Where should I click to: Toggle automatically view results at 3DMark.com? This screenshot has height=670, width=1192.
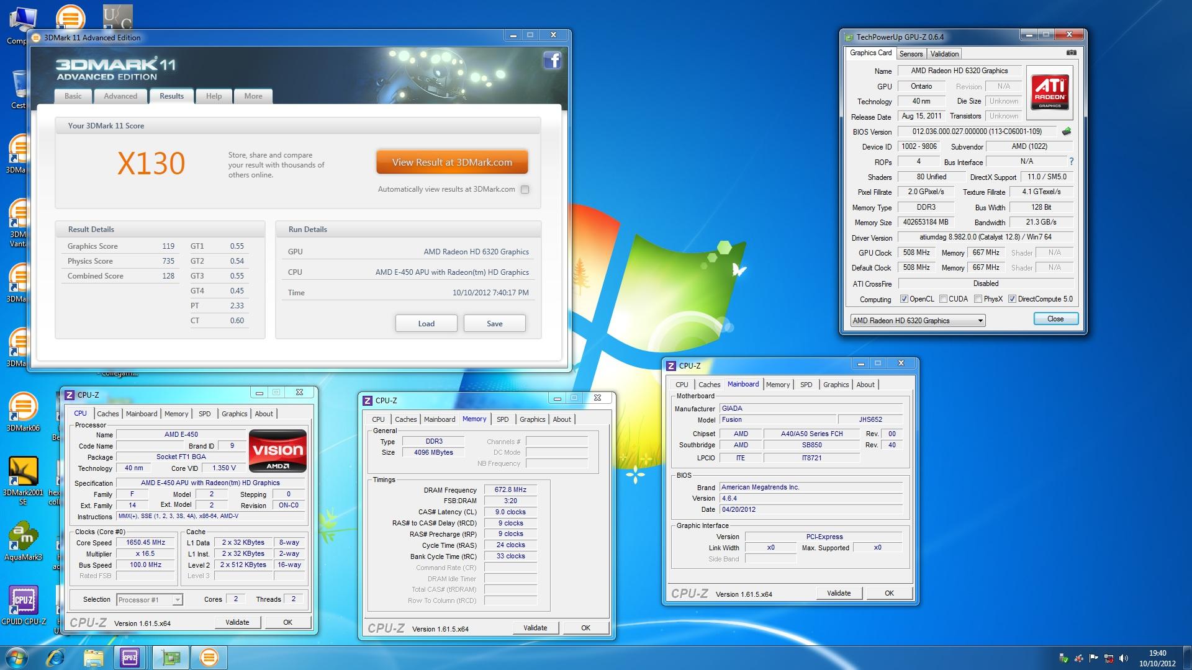click(x=525, y=189)
